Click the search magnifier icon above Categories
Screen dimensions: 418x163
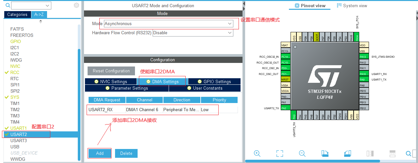tap(8, 5)
